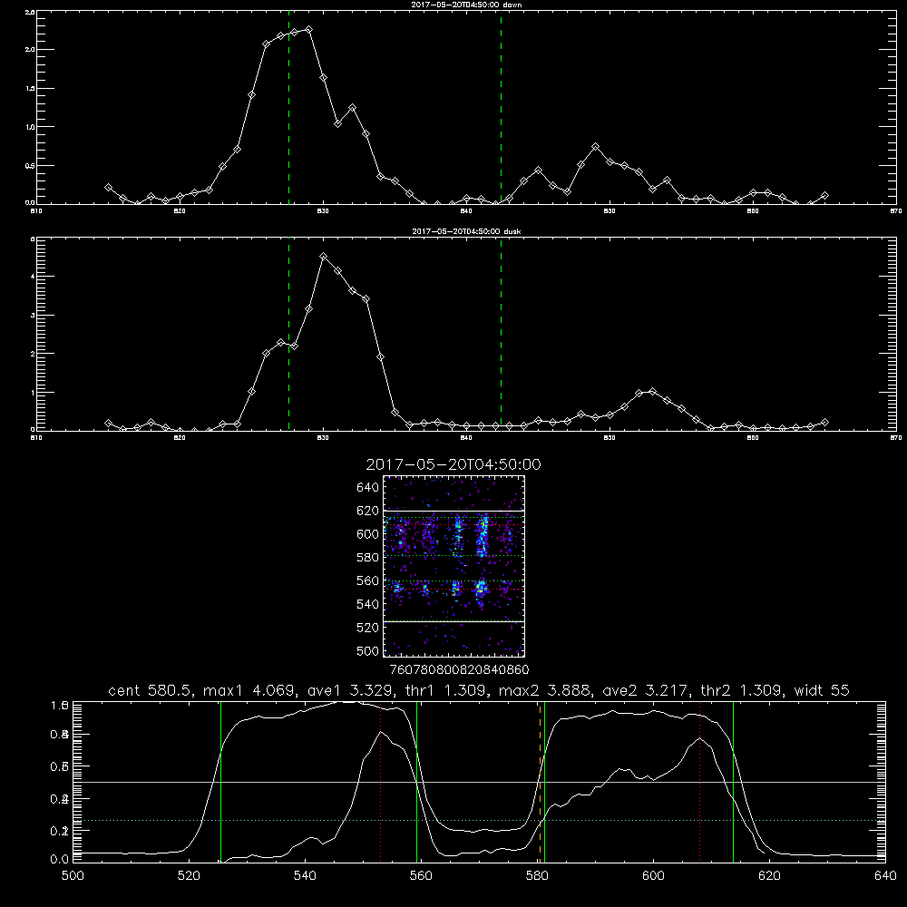Click '620' on the spectral image y-axis

point(367,511)
